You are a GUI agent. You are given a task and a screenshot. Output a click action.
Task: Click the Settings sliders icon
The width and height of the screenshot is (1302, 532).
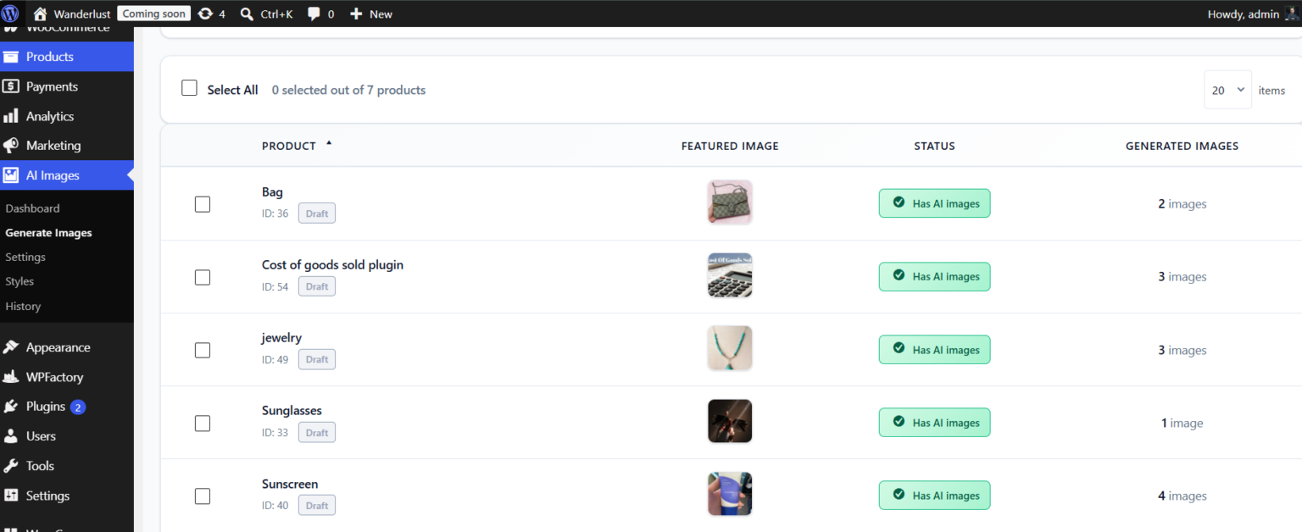(x=11, y=496)
